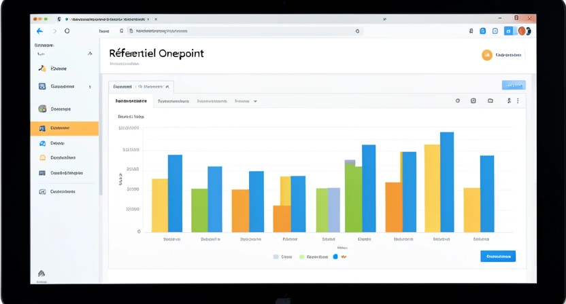
Task: Open the user profile avatar in browser toolbar
Action: [x=522, y=31]
